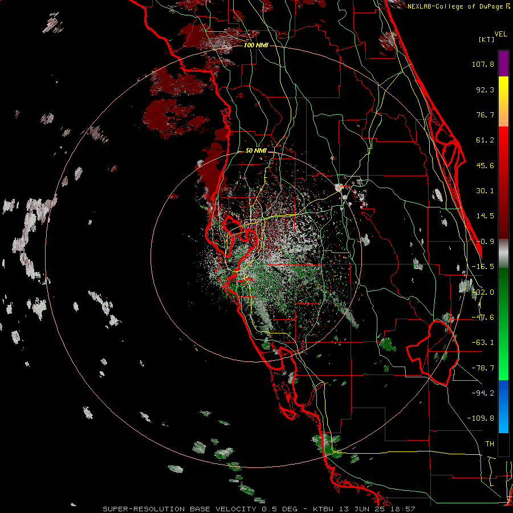Screen dimensions: 513x513
Task: Click the -109.8 legend value
Action: click(x=481, y=418)
